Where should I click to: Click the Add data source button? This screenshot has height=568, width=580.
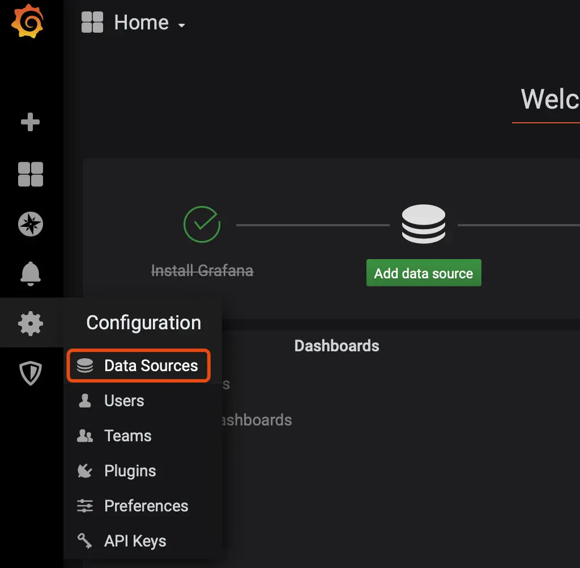[x=424, y=273]
